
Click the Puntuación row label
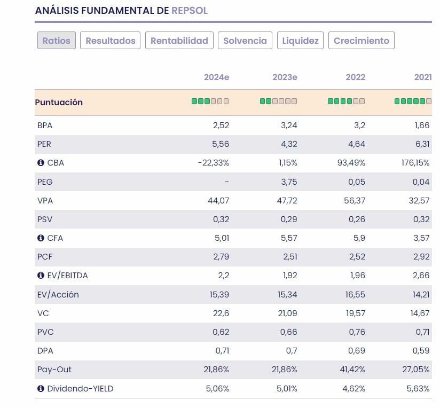click(x=59, y=102)
